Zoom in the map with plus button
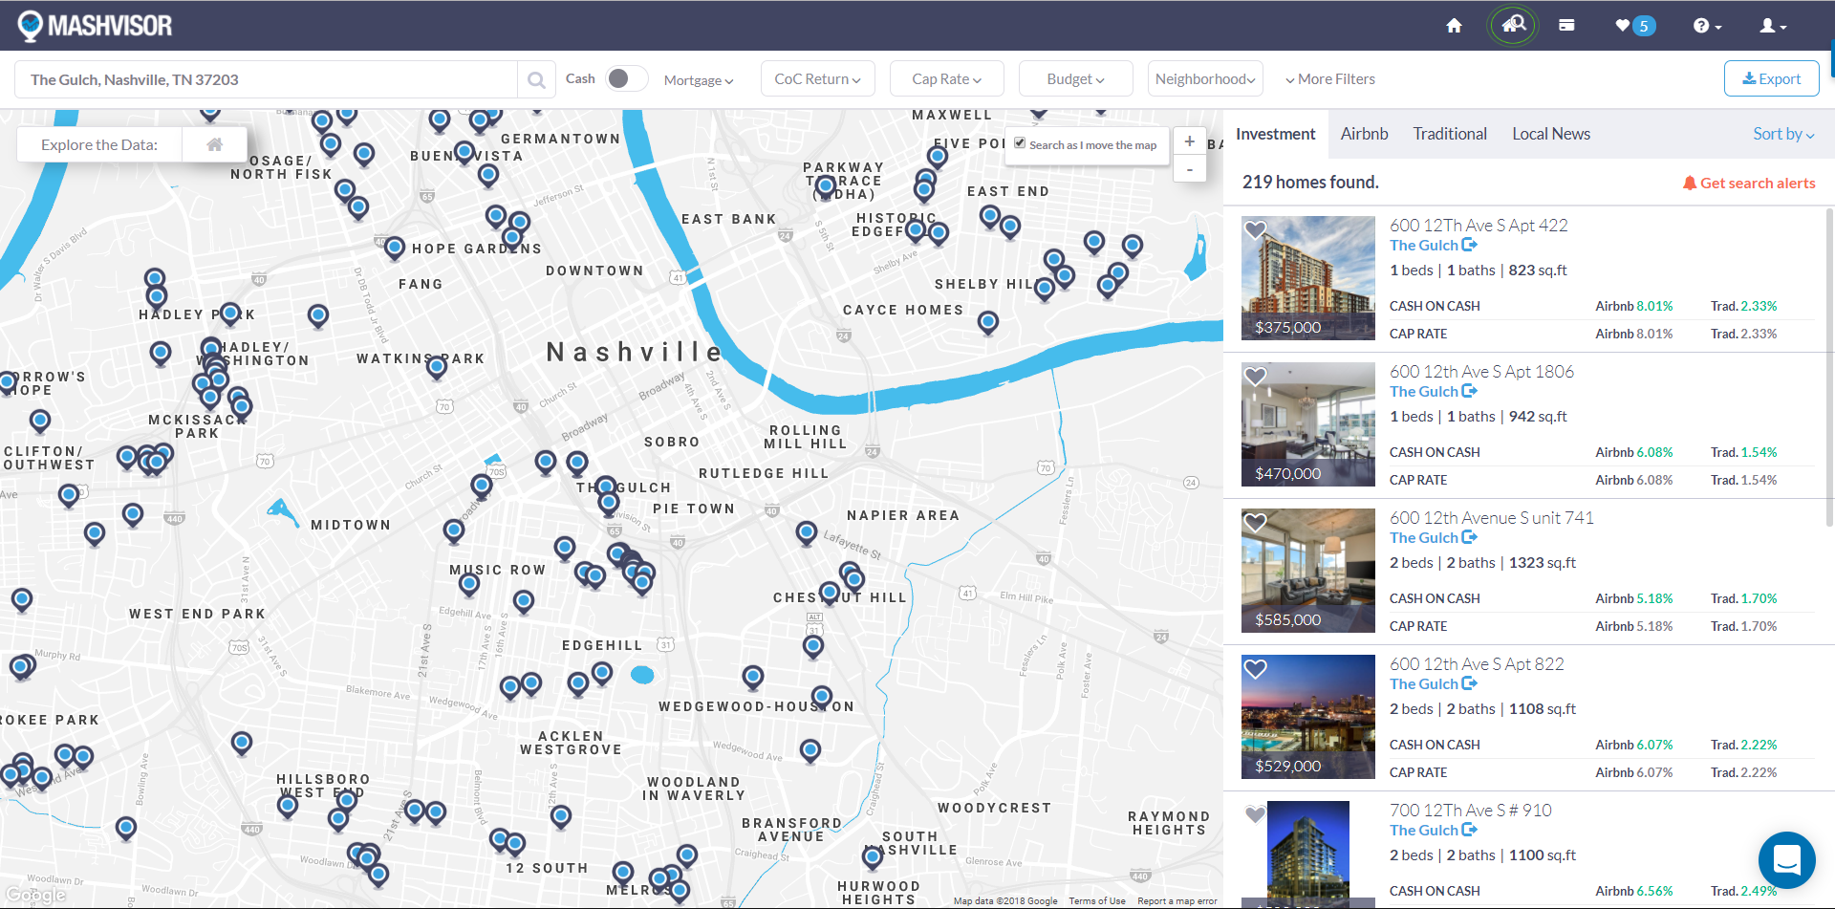The image size is (1835, 909). coord(1189,141)
